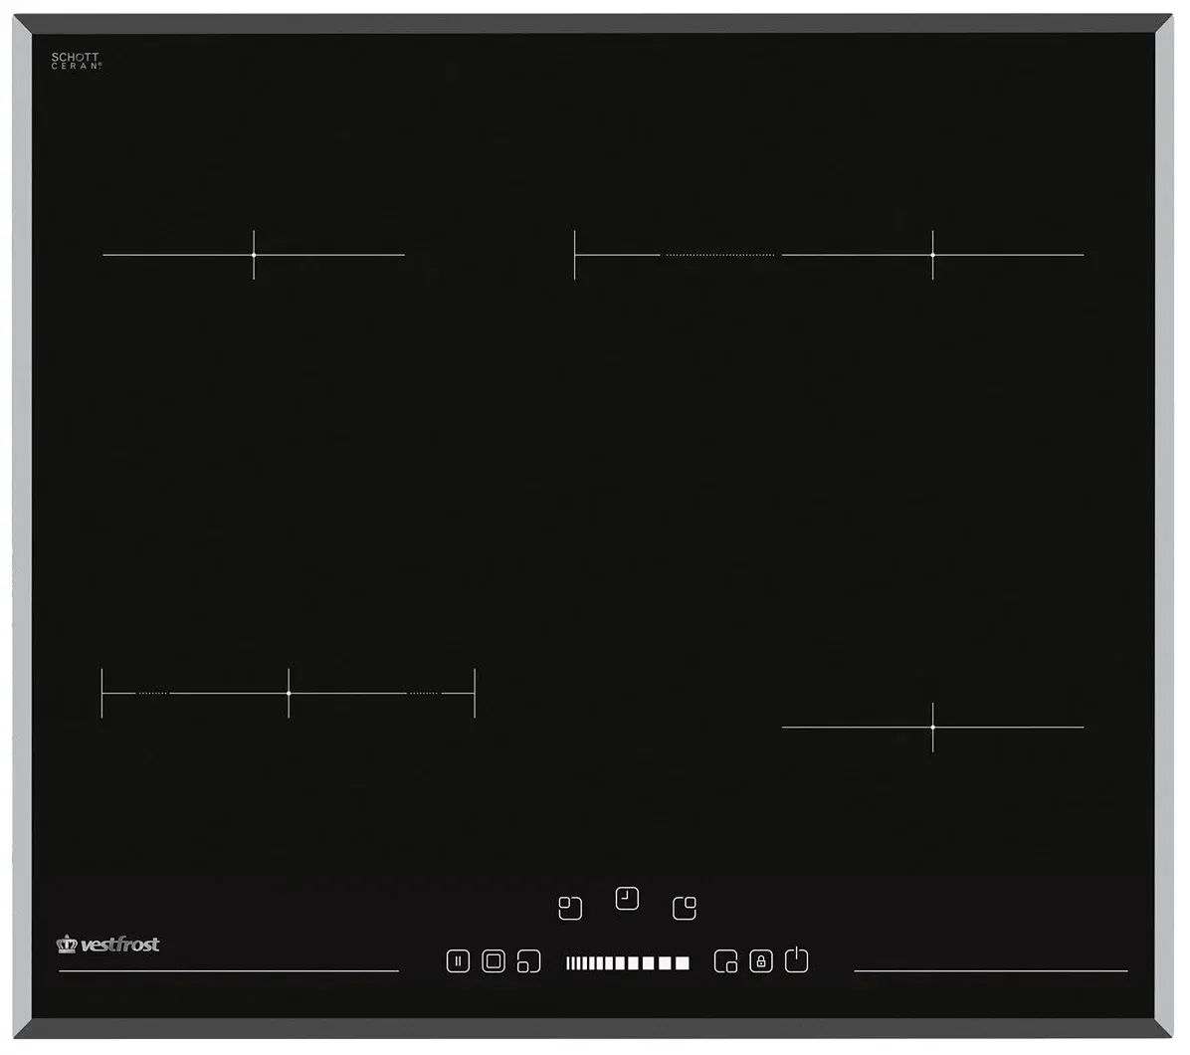1190x1055 pixels.
Task: Tap the child lock padlock key
Action: [x=761, y=961]
